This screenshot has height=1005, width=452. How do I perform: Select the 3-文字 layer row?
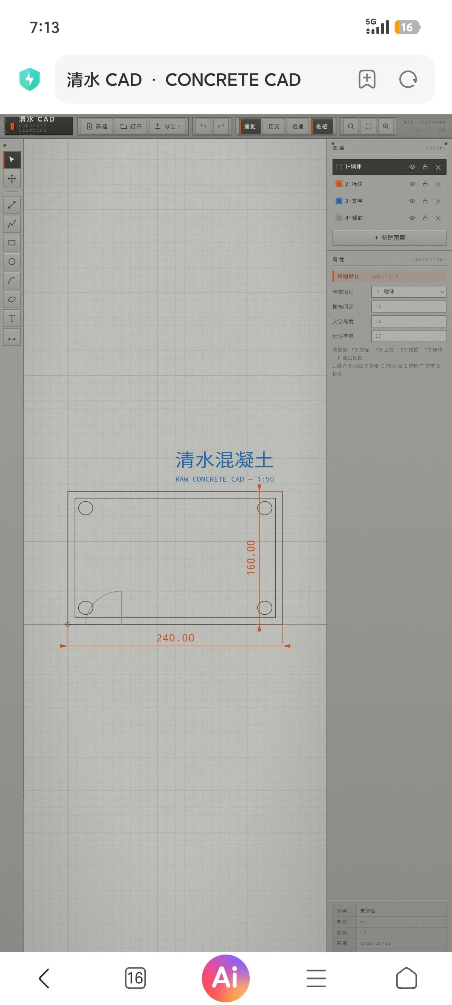click(389, 201)
